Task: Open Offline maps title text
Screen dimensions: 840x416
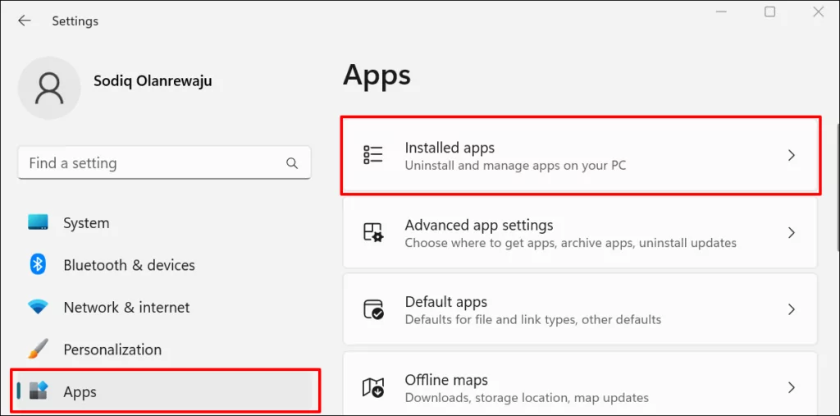Action: (x=446, y=380)
